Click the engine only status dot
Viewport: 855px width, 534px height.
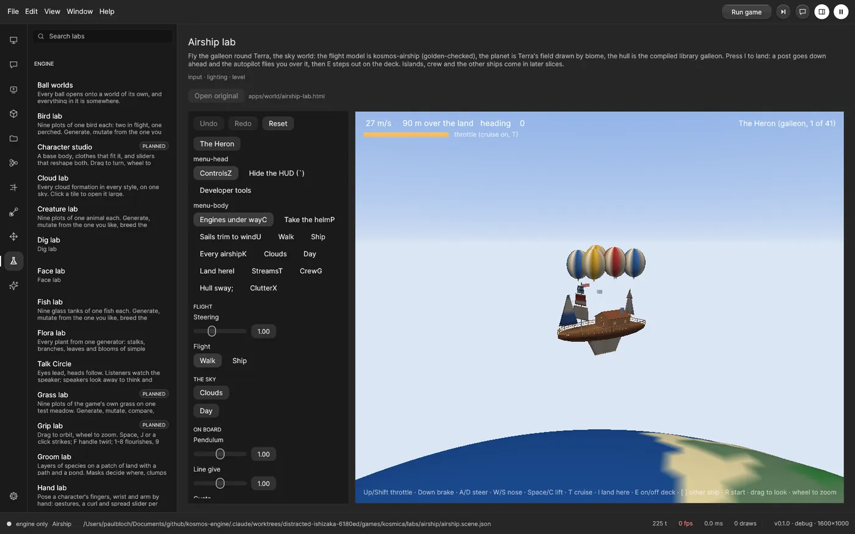coord(9,524)
